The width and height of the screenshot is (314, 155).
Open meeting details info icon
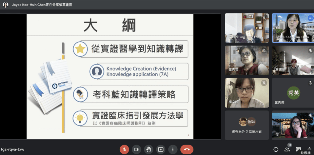point(276,149)
